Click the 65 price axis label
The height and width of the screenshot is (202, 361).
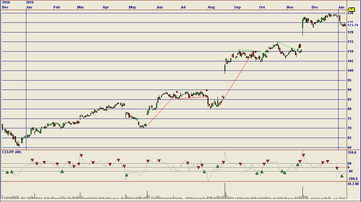(x=350, y=138)
